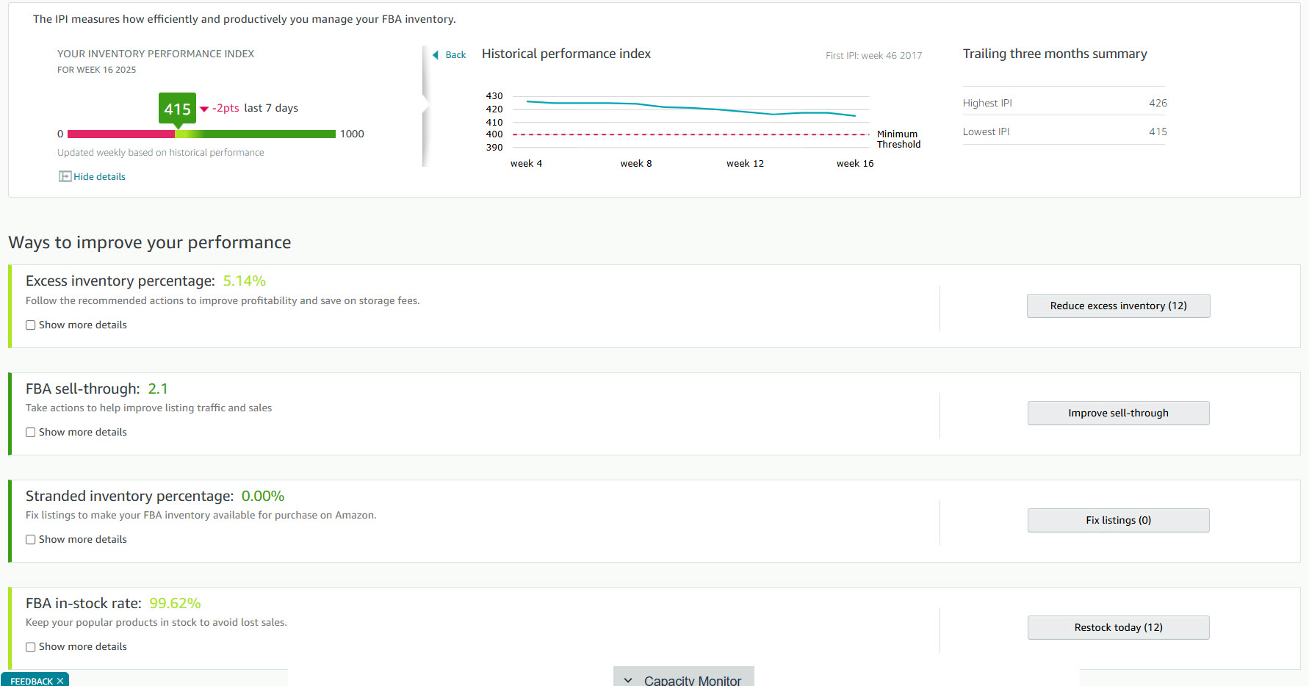Click the red downward trend arrow
Viewport: 1309px width, 686px height.
point(204,109)
